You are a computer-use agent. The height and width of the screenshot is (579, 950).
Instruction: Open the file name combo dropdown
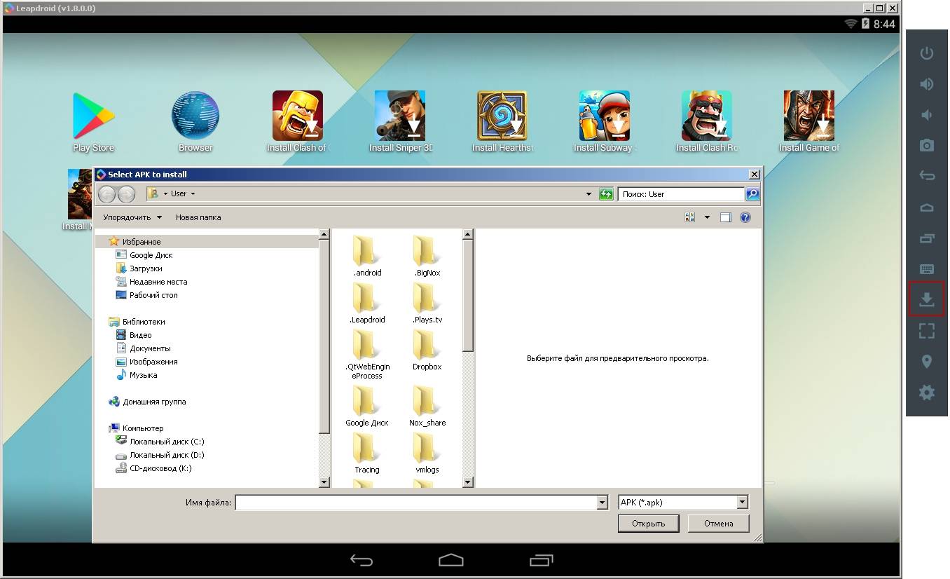pos(602,503)
